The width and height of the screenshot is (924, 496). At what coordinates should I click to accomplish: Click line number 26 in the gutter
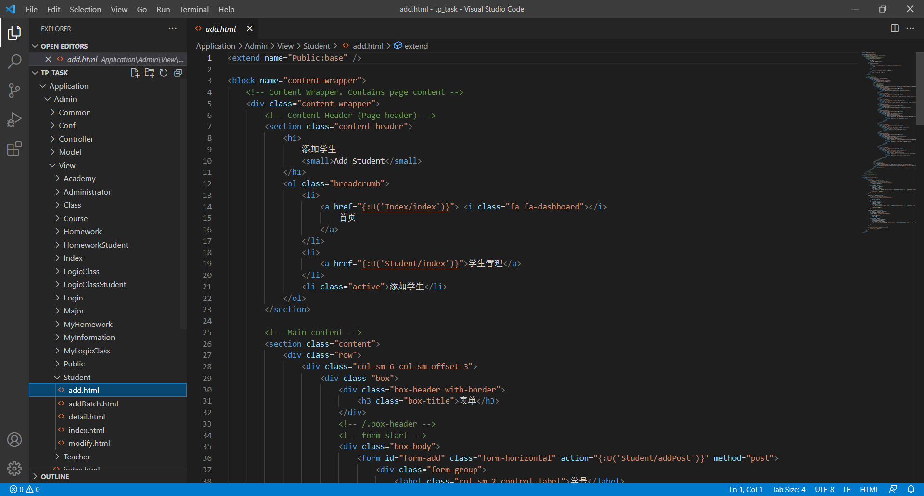tap(207, 344)
